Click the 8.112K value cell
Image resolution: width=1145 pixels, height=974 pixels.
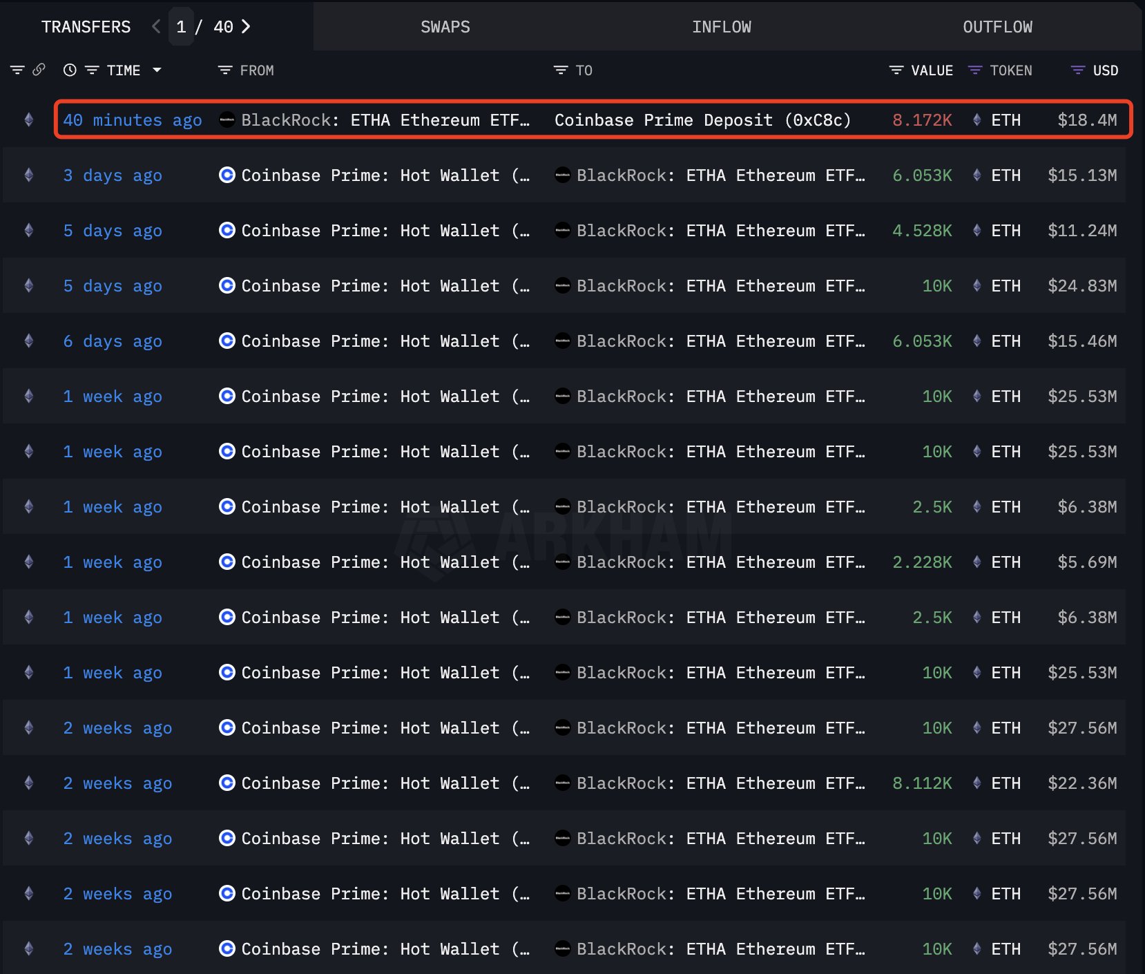point(922,783)
